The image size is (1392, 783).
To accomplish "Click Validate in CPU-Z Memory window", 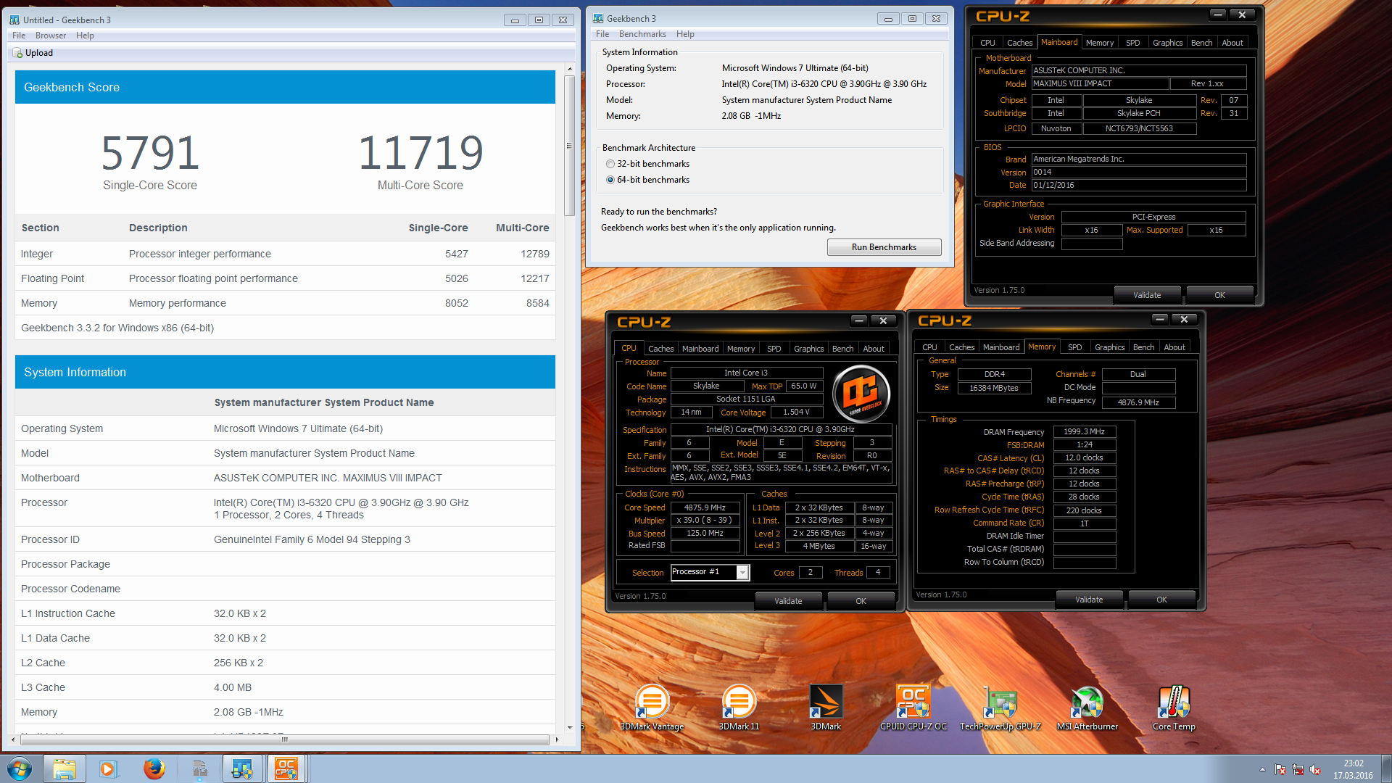I will click(x=1089, y=600).
